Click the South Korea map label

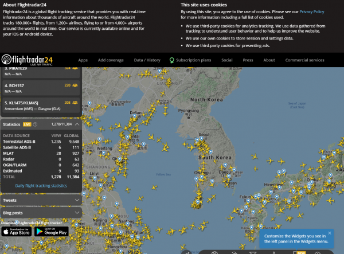click(215, 158)
